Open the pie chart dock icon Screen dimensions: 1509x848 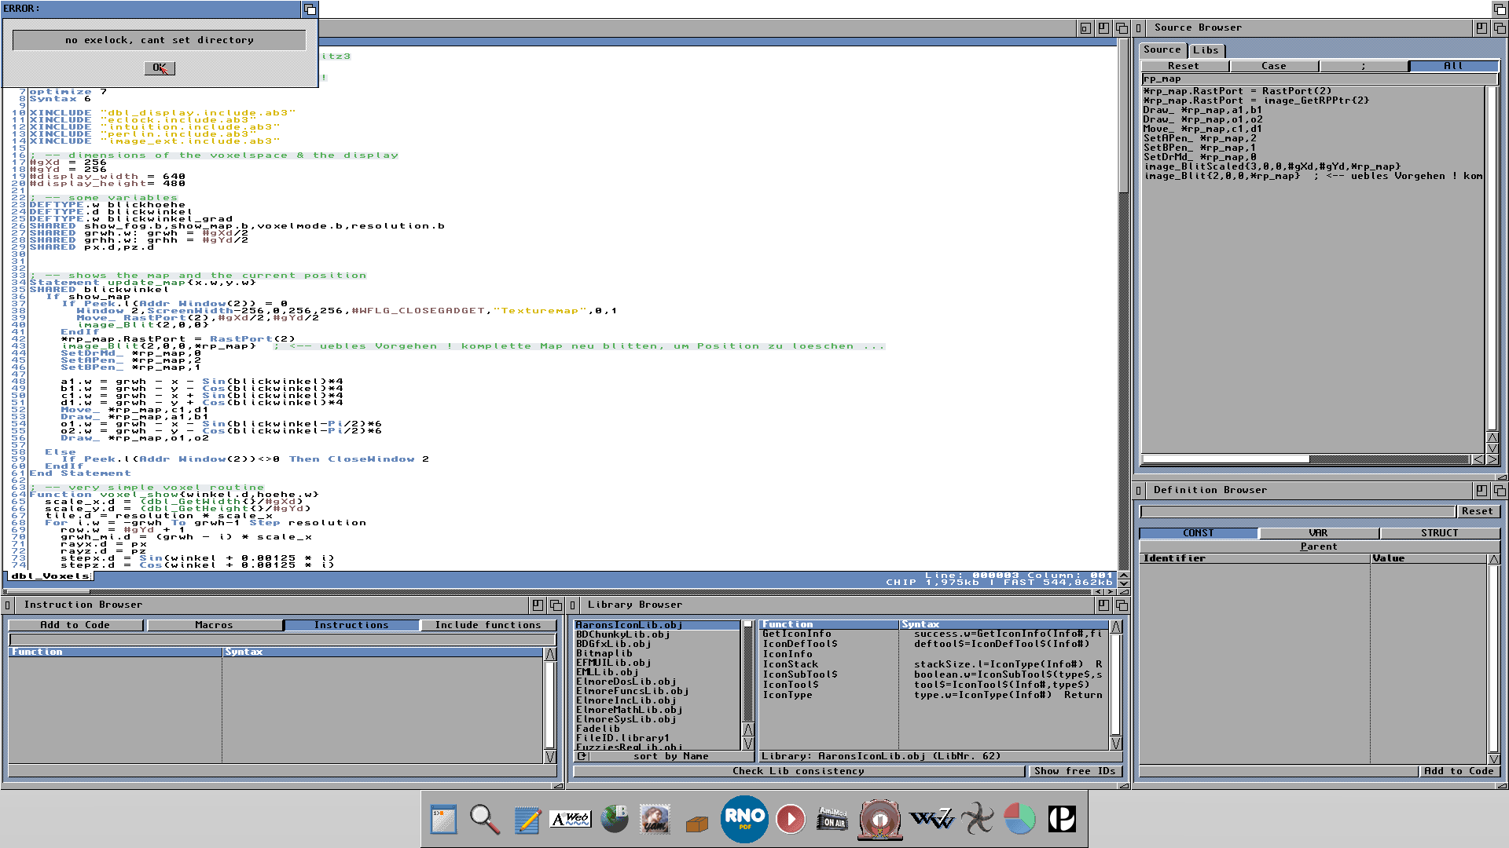[x=1019, y=819]
